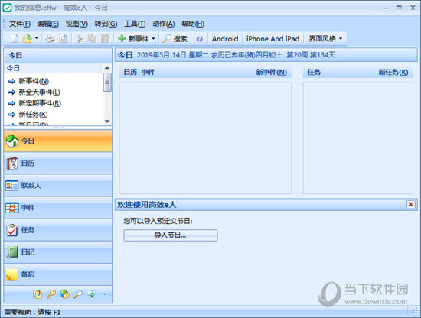Click the new file icon in toolbar
The width and height of the screenshot is (421, 318).
[x=15, y=39]
